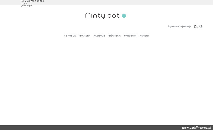Click the Minty dot logo
This screenshot has width=213, height=130.
point(106,16)
